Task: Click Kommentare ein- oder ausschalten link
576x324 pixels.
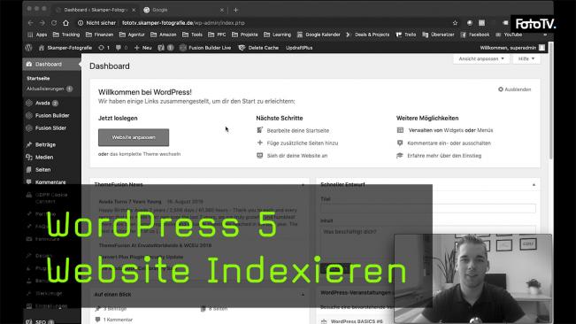Action: 449,143
